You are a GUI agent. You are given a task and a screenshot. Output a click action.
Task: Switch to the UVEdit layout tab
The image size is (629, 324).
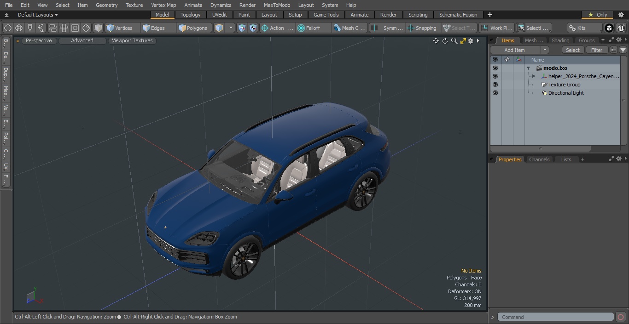(219, 15)
